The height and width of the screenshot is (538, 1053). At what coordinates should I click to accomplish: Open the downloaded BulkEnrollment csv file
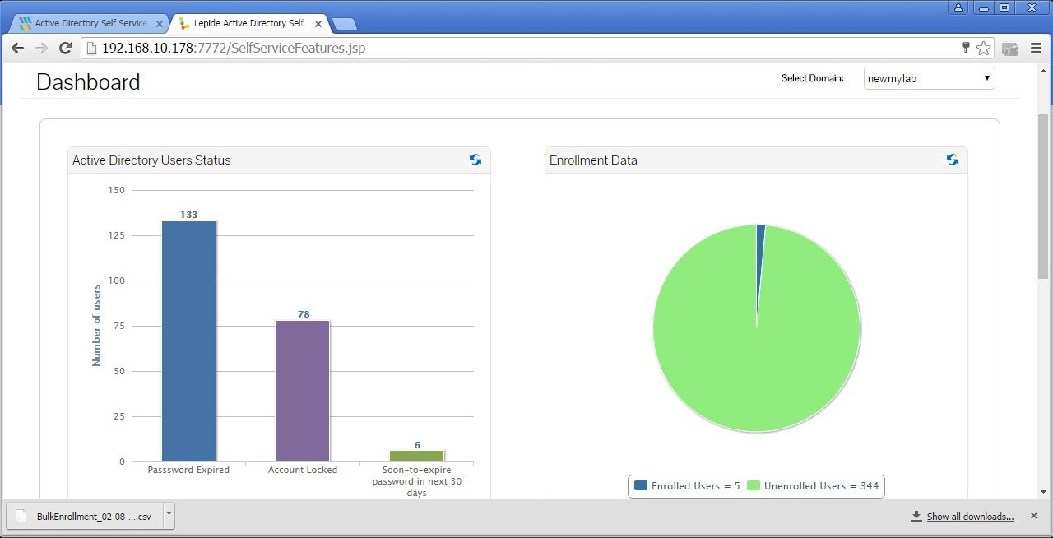point(86,517)
